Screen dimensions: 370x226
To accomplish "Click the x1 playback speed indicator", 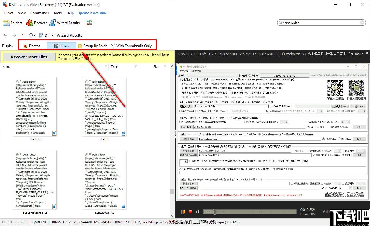I will 197,212.
